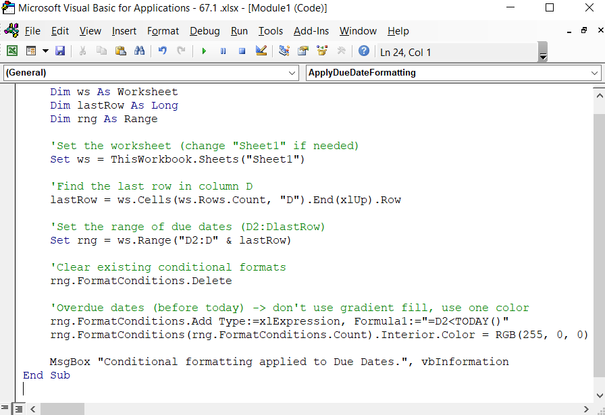This screenshot has height=415, width=605.
Task: Open the Add-Ins menu
Action: 311,30
